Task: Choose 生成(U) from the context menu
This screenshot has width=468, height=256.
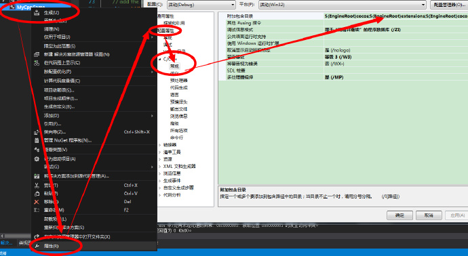Action: (52, 13)
